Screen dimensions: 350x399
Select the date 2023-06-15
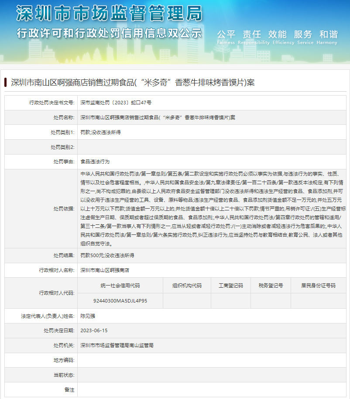point(94,330)
